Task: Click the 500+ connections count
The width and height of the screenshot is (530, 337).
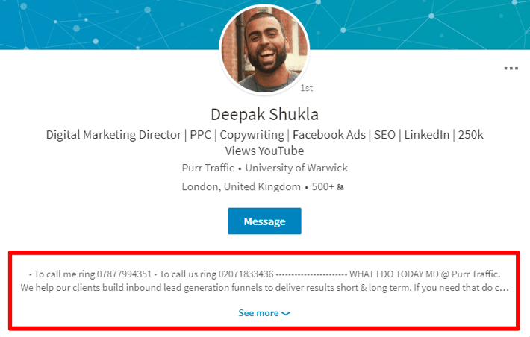Action: click(322, 186)
